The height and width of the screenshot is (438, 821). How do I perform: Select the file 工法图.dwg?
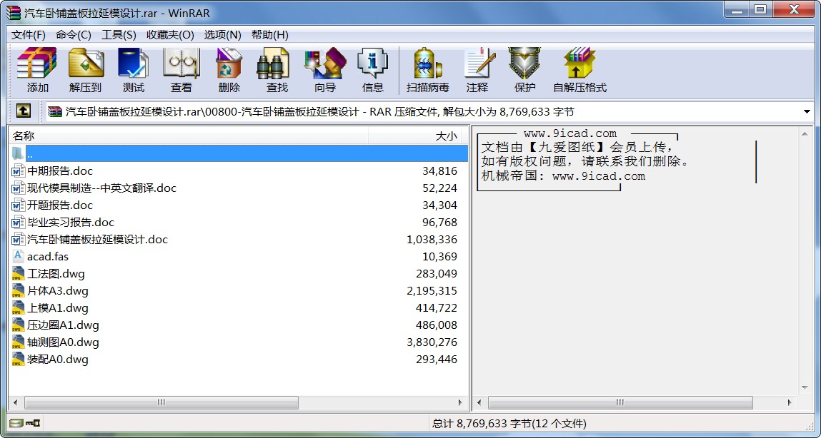[x=56, y=274]
